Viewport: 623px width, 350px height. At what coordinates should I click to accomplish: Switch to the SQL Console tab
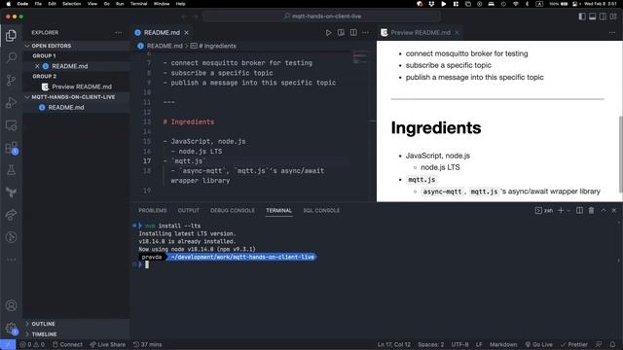pos(321,210)
